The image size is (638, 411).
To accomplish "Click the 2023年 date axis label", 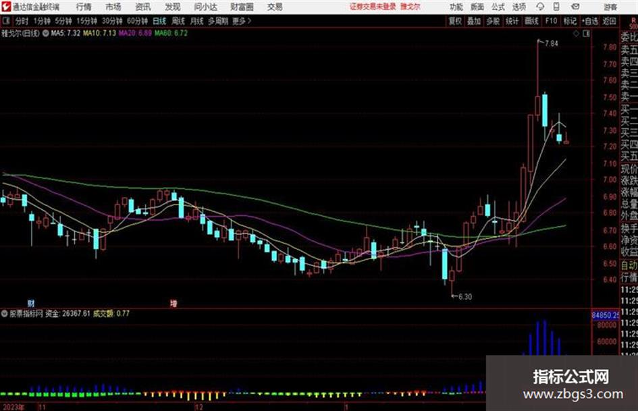I will (13, 407).
